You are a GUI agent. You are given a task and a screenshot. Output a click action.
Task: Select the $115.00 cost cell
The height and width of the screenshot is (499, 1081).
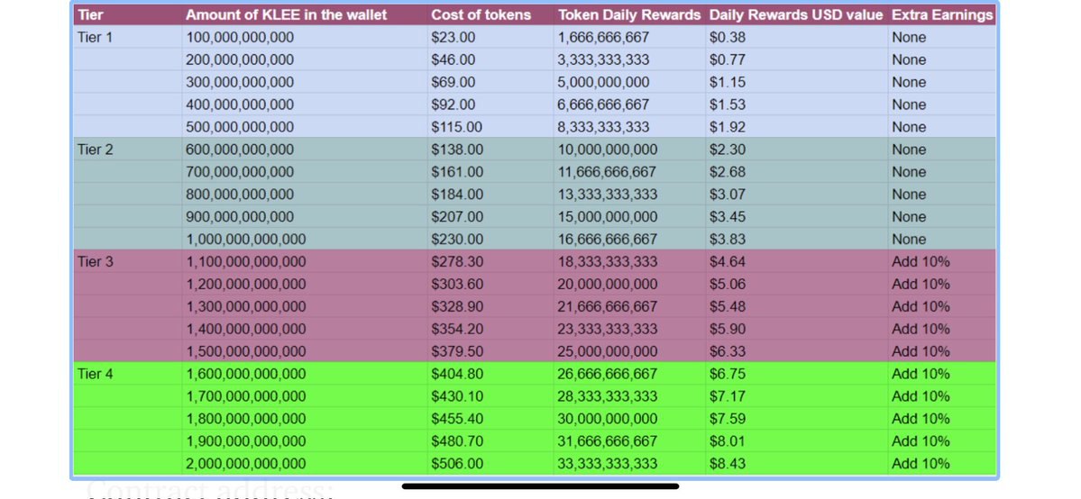point(456,127)
